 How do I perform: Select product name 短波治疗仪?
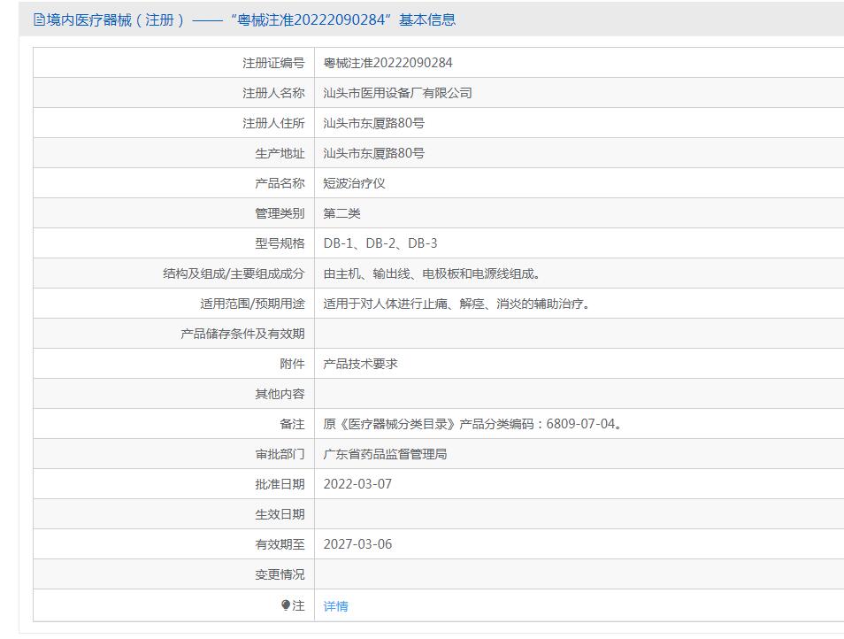tap(354, 183)
